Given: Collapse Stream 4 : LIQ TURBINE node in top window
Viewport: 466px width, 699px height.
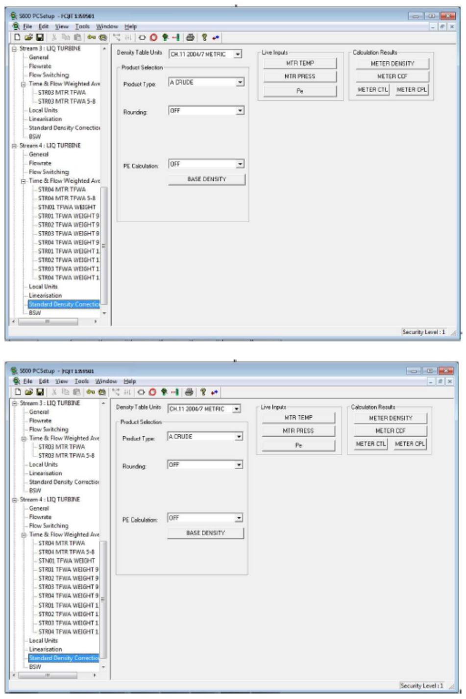Looking at the screenshot, I should (14, 146).
